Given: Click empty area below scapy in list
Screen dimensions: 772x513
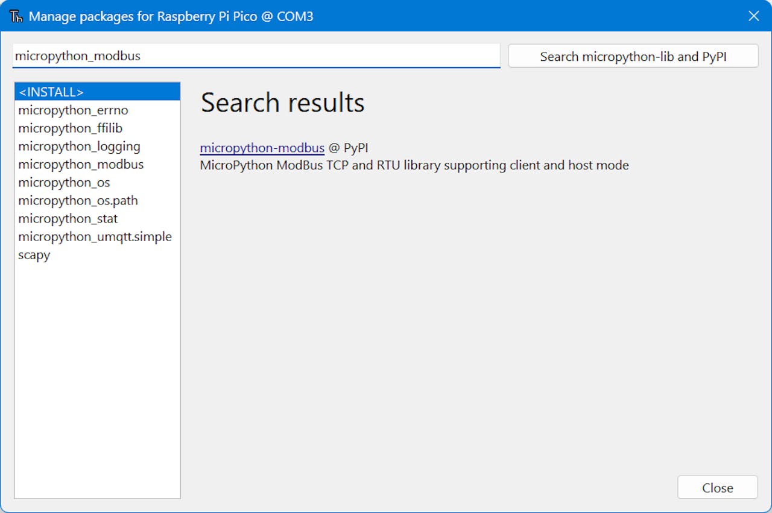Looking at the screenshot, I should tap(96, 374).
